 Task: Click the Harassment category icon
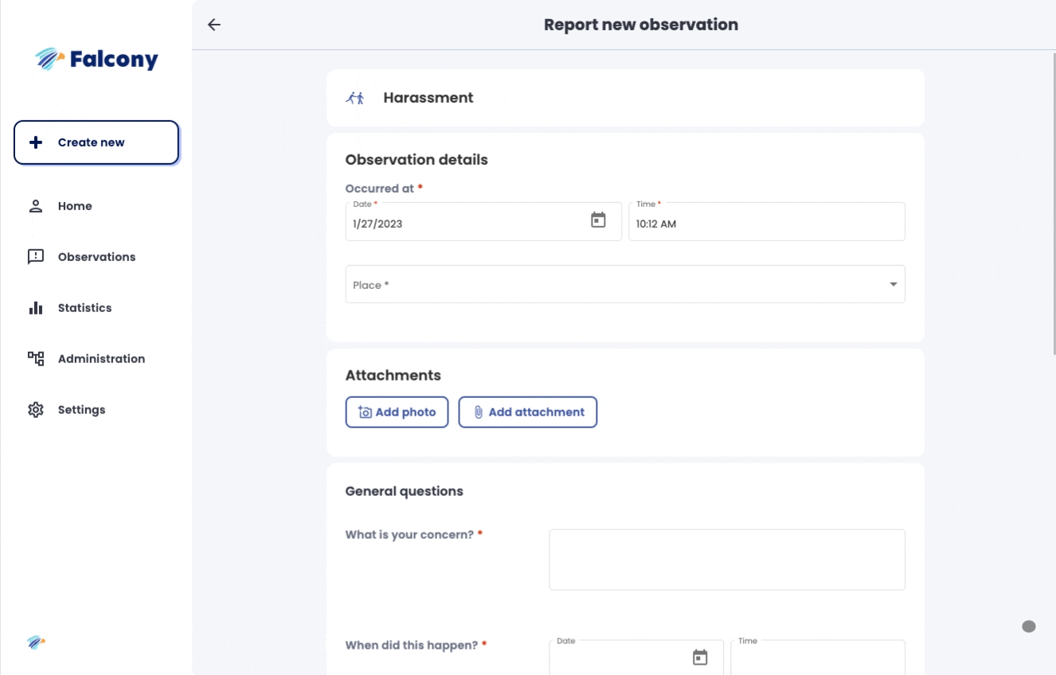(x=355, y=98)
